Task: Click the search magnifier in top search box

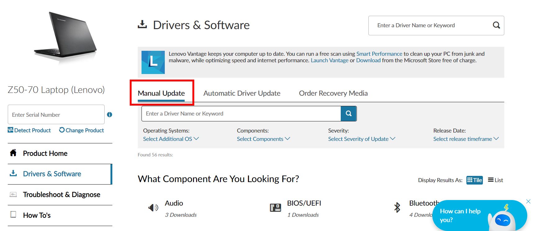Action: [x=496, y=25]
